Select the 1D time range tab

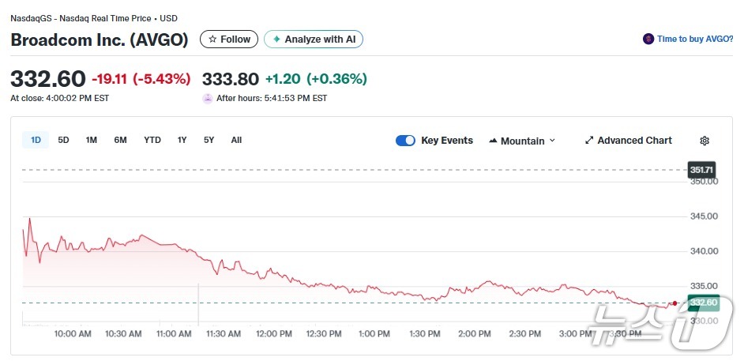[x=36, y=140]
